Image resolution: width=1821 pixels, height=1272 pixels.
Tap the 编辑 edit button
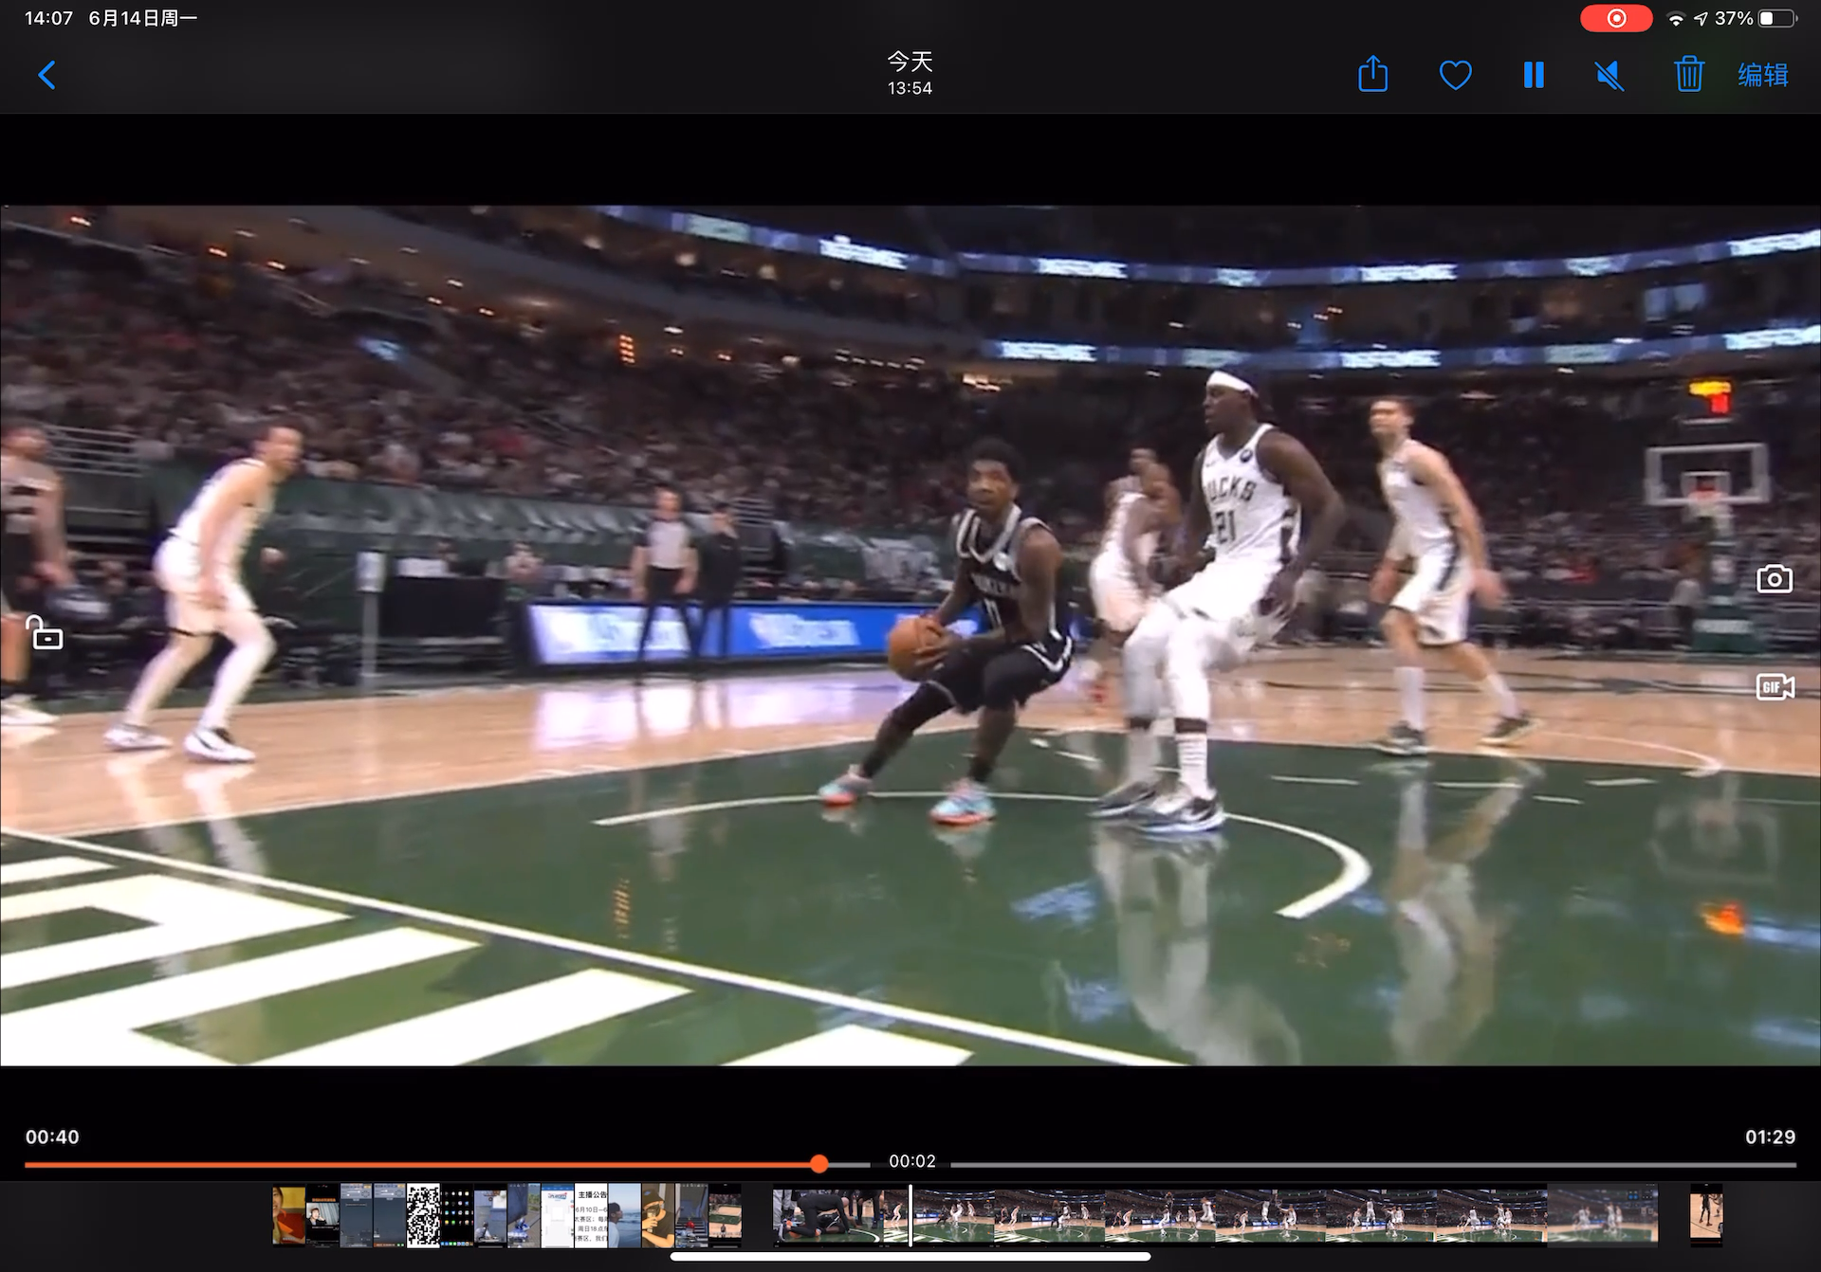pyautogui.click(x=1762, y=75)
